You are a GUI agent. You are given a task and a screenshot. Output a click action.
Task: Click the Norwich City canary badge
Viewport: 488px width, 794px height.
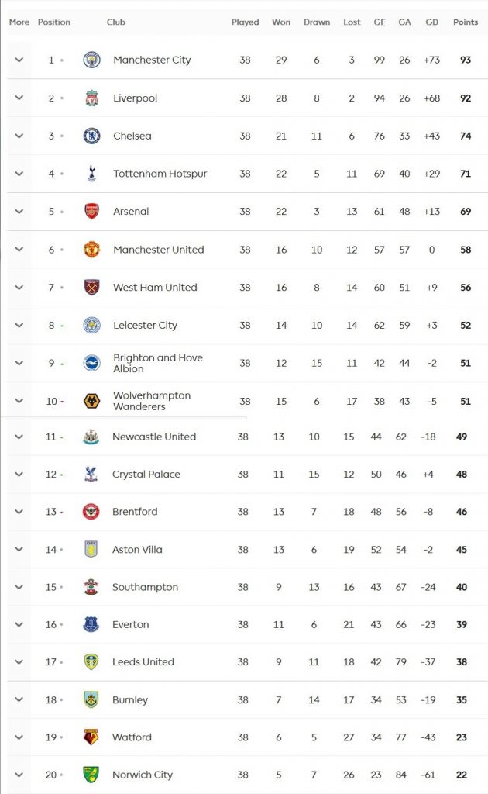pyautogui.click(x=91, y=774)
